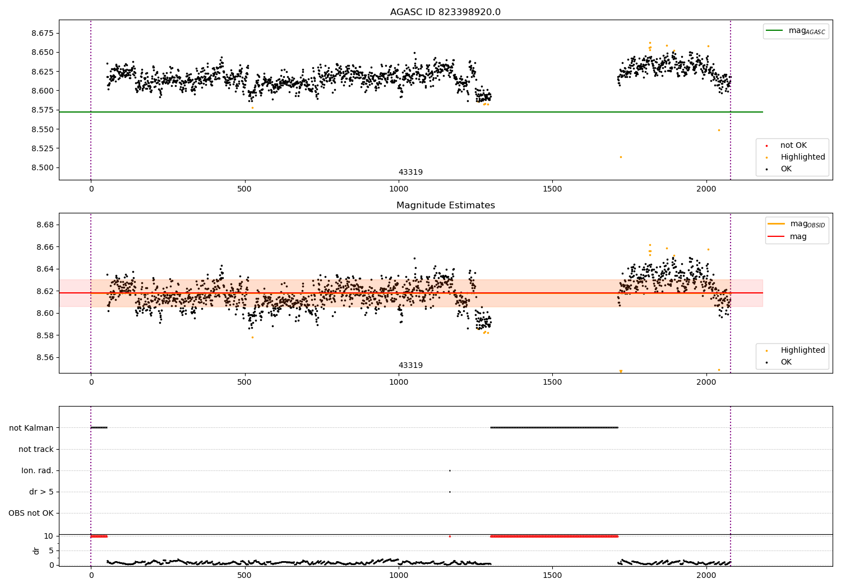Click the red 'not OK' legend marker
The image size is (841, 588).
(x=767, y=146)
